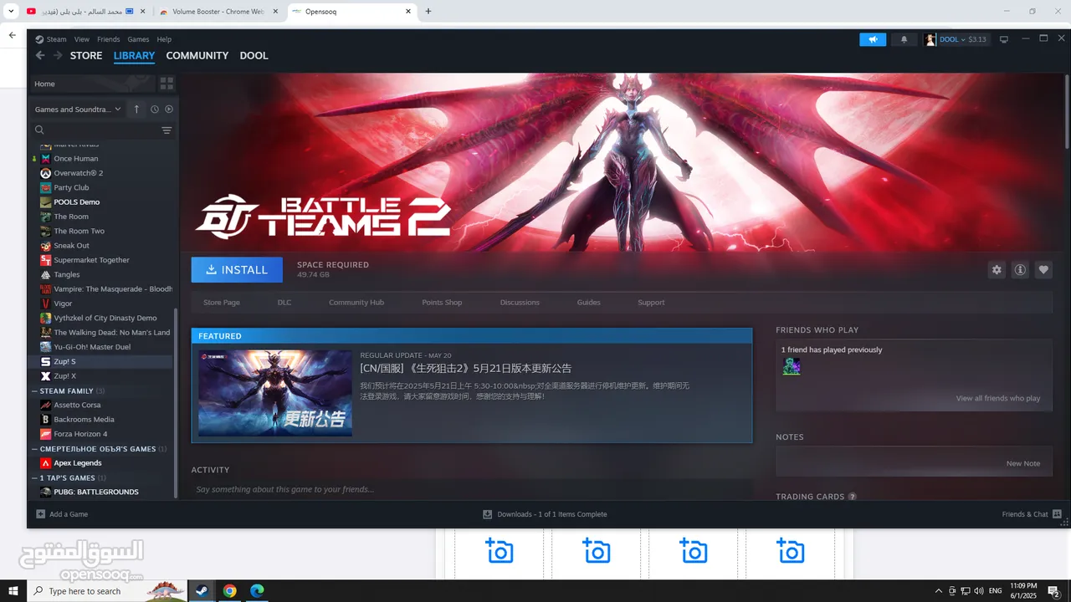Select Supermarket Together in the games list
The image size is (1071, 602).
[92, 260]
